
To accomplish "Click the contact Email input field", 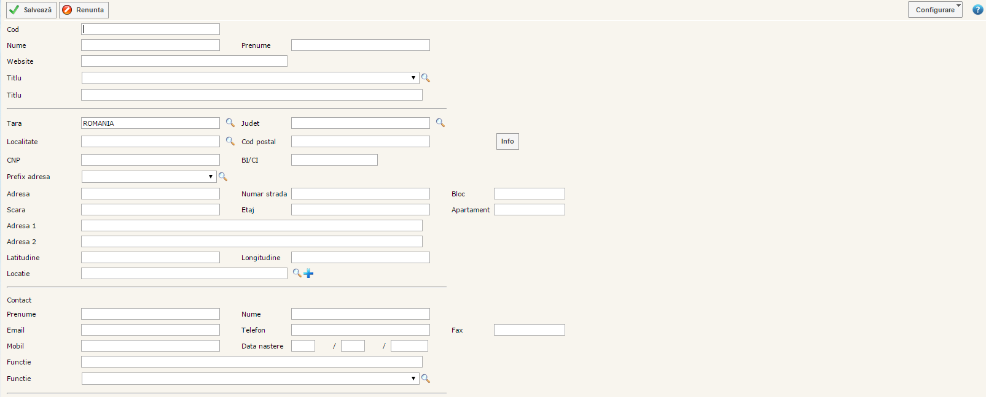I will [x=151, y=330].
